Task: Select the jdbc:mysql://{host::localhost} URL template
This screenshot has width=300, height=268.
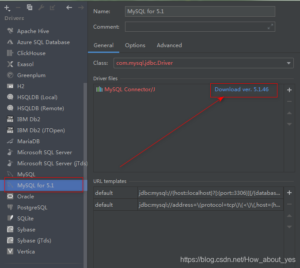Action: [210, 193]
